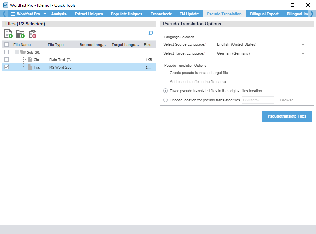Click the Pseudotranslate Files button
This screenshot has height=234, width=316.
pos(287,116)
